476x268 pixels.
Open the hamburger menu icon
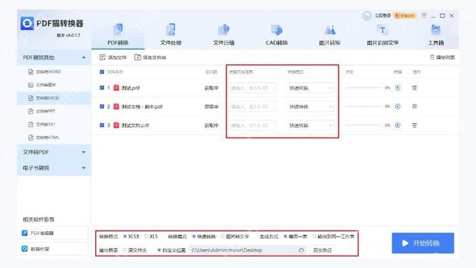pyautogui.click(x=424, y=16)
